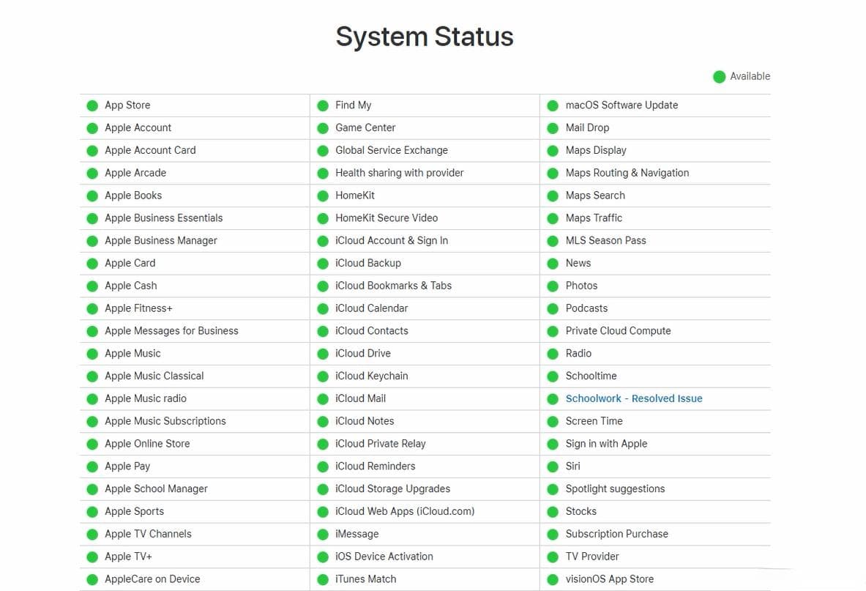Click the status dot beside Apple Pay

[x=92, y=467]
